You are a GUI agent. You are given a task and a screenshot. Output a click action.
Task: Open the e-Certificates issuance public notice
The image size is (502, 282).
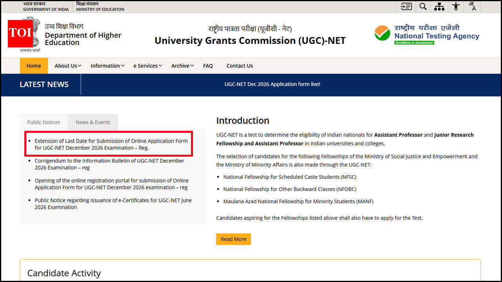(113, 204)
